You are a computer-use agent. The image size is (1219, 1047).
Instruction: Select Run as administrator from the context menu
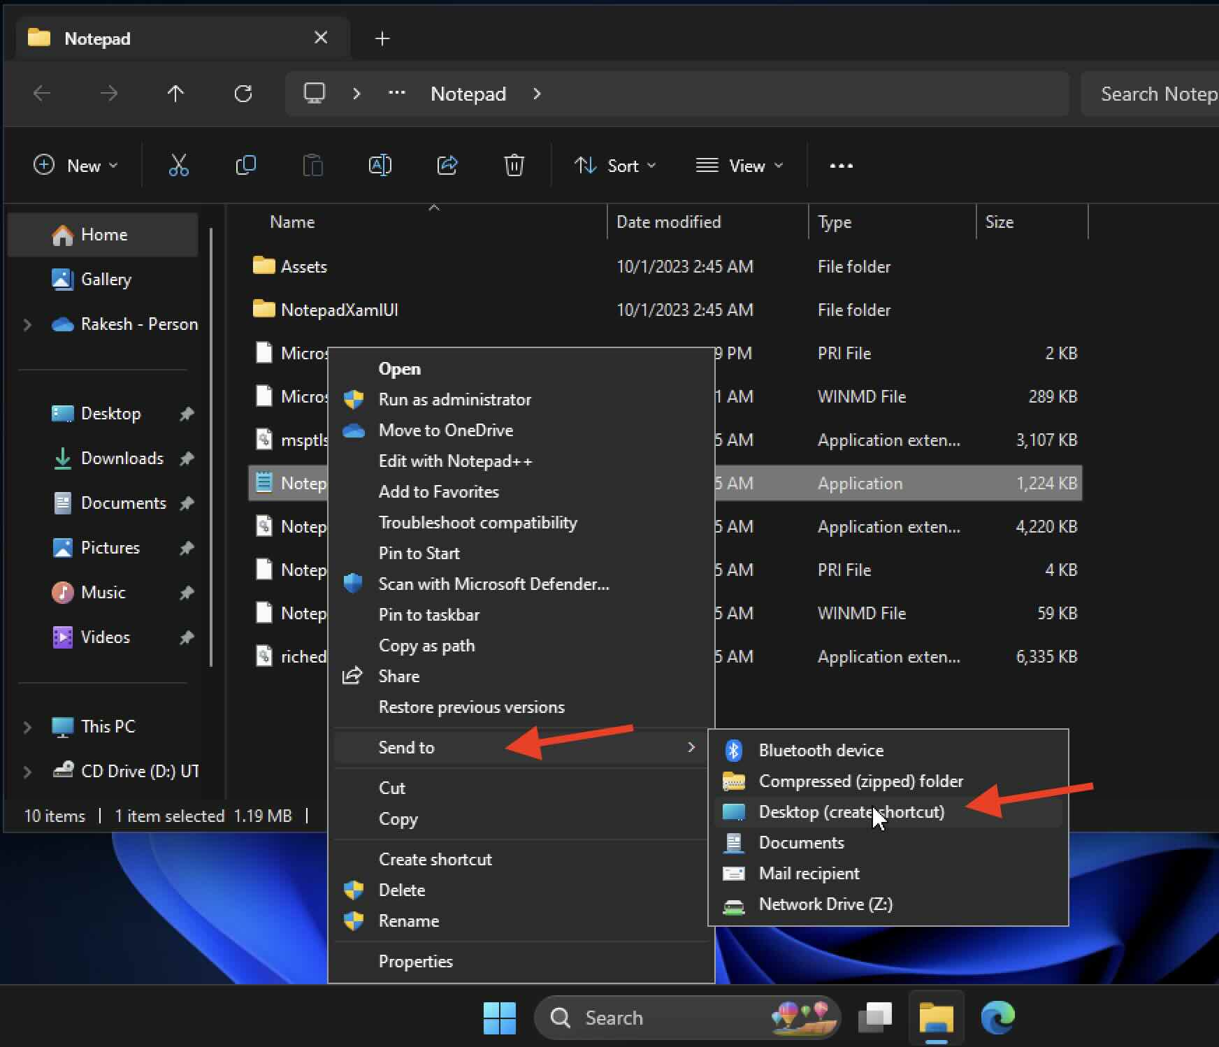(x=454, y=399)
